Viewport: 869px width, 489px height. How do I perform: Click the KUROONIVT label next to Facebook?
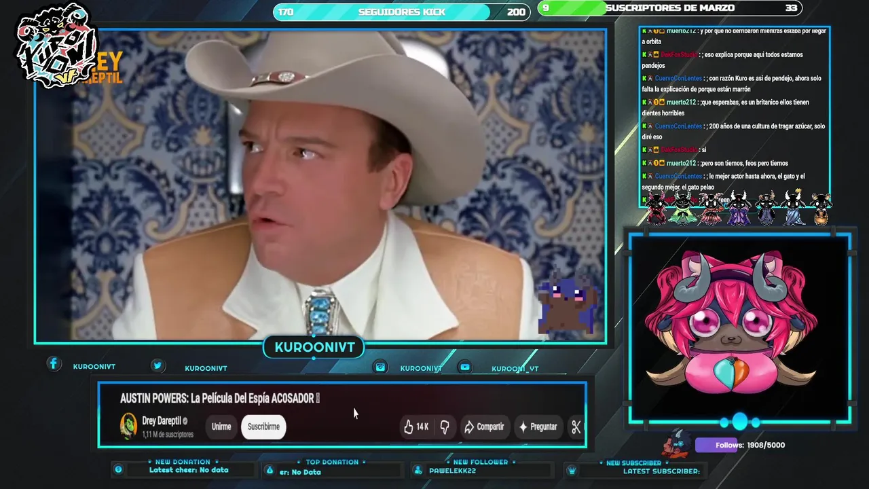click(x=94, y=367)
